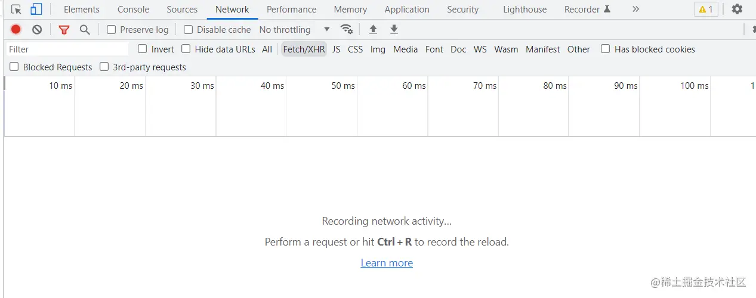Click into the Filter text field

[67, 49]
